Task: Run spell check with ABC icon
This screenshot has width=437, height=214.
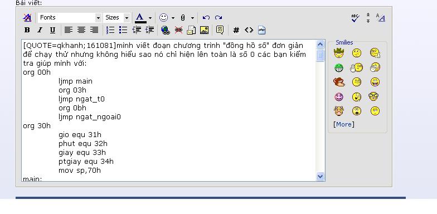Action: [355, 18]
